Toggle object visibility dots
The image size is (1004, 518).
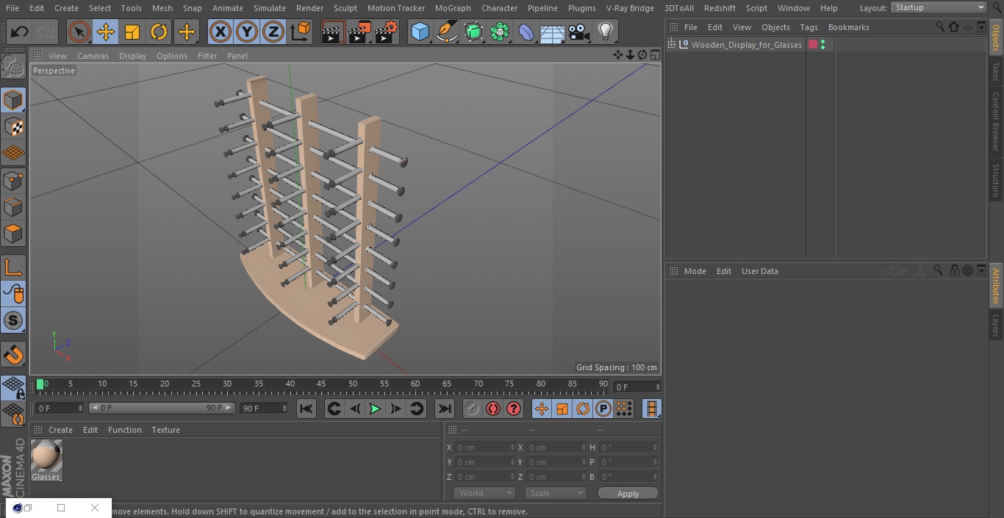pyautogui.click(x=822, y=45)
